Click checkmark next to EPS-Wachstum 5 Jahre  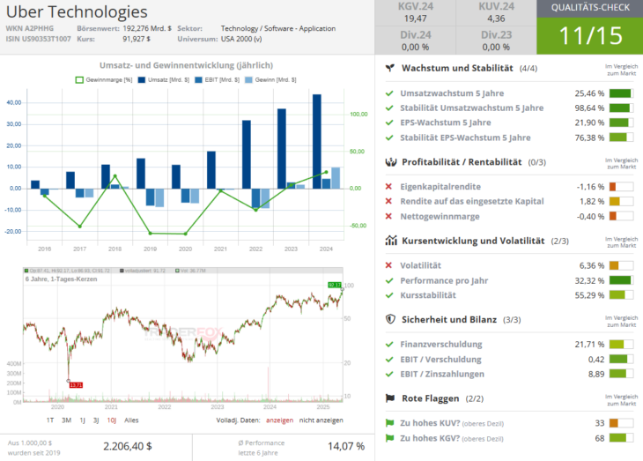click(389, 123)
